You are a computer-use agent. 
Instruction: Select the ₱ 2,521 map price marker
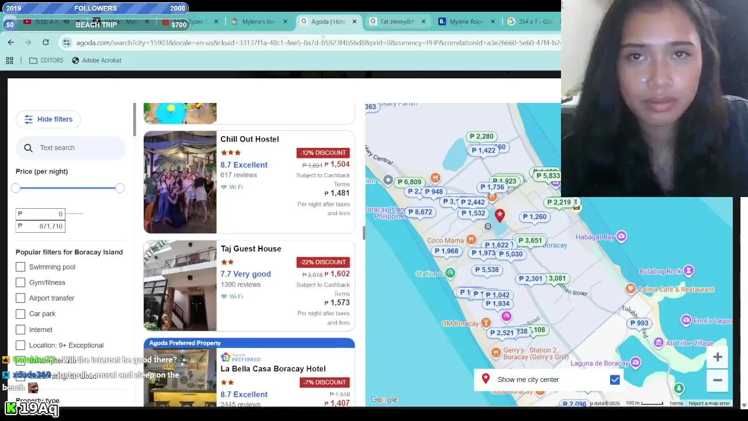[x=502, y=333]
